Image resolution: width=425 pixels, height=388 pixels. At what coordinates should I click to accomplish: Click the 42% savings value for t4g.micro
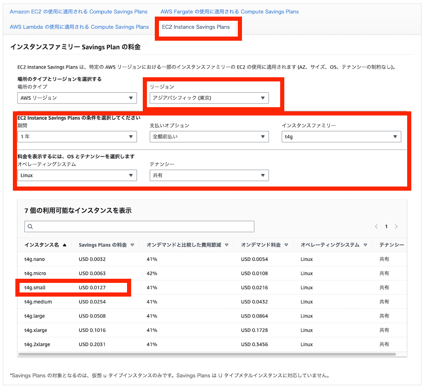tap(152, 273)
